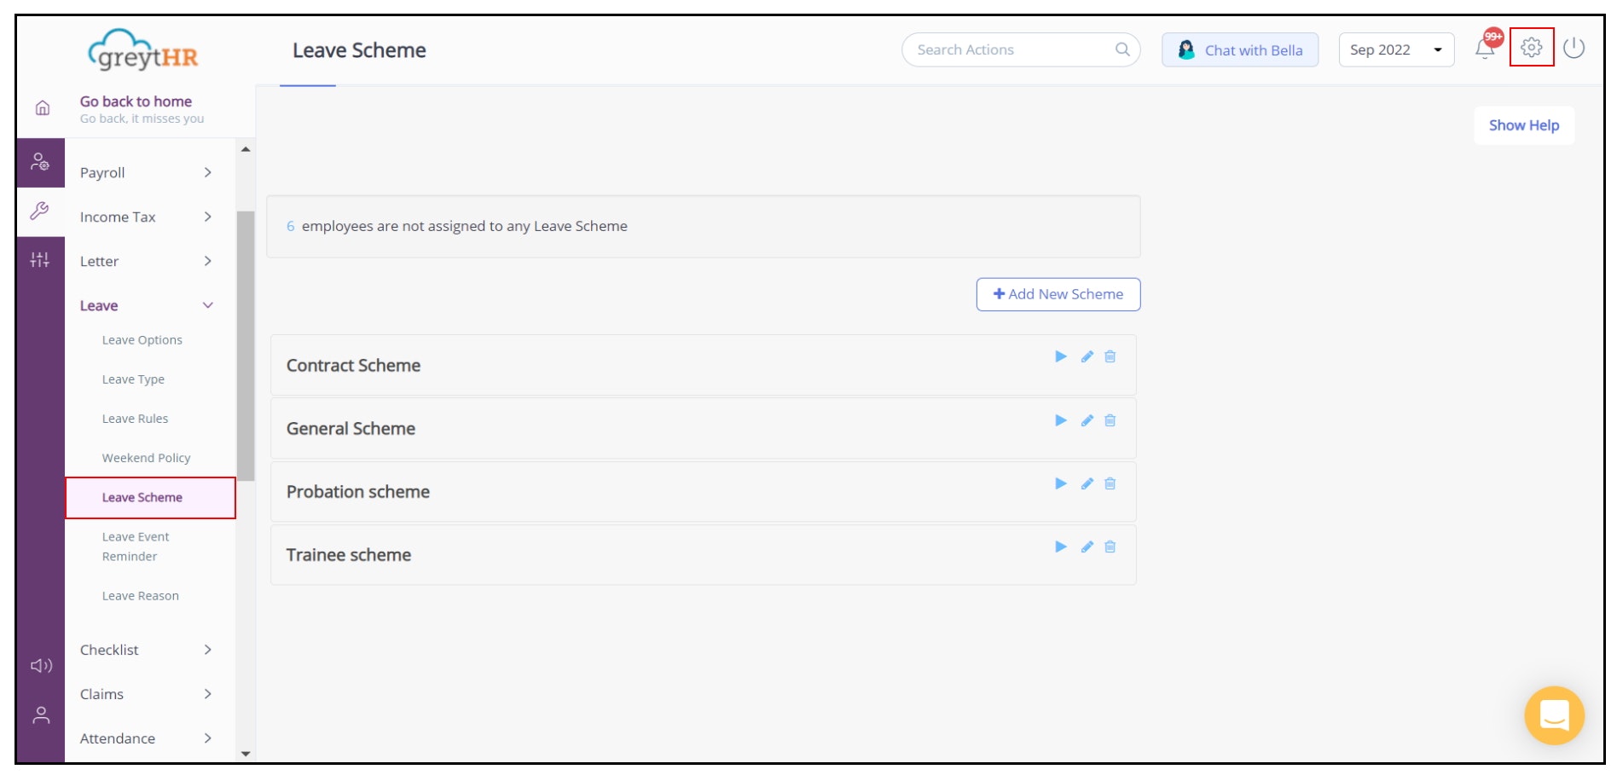Click the power logout icon

tap(1574, 49)
